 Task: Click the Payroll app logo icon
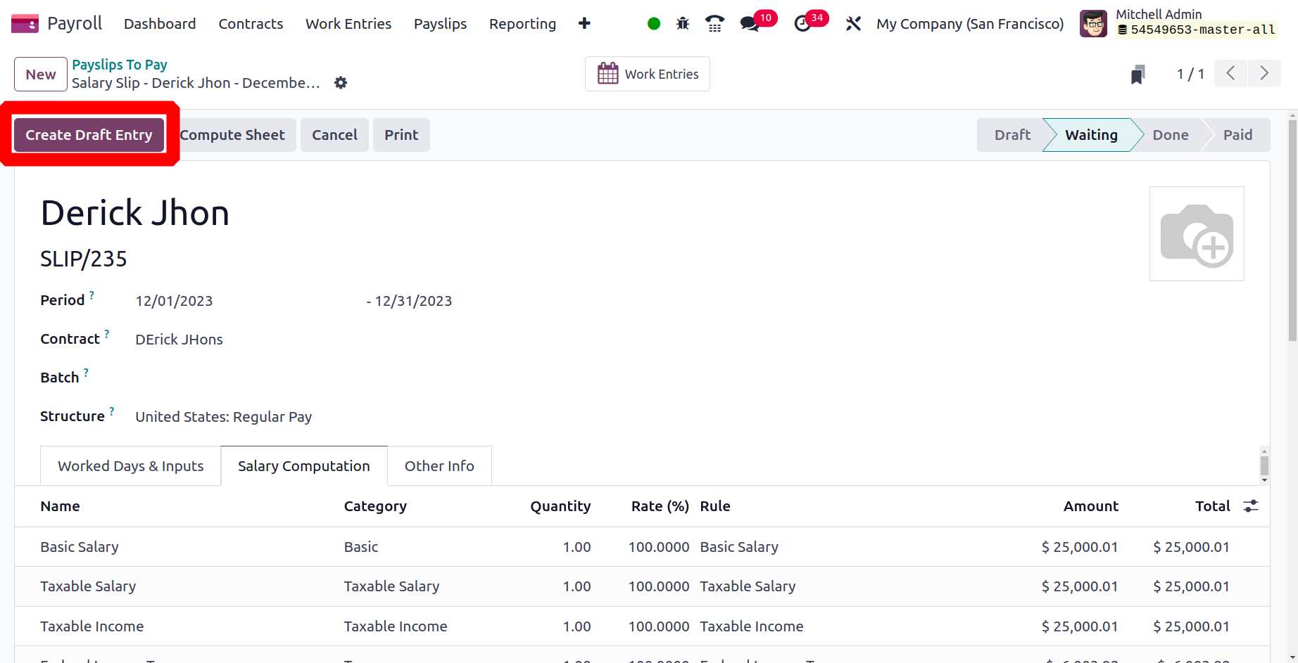[25, 24]
